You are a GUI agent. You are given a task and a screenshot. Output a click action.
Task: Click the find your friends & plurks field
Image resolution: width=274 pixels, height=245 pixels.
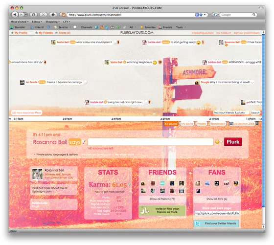(231, 112)
